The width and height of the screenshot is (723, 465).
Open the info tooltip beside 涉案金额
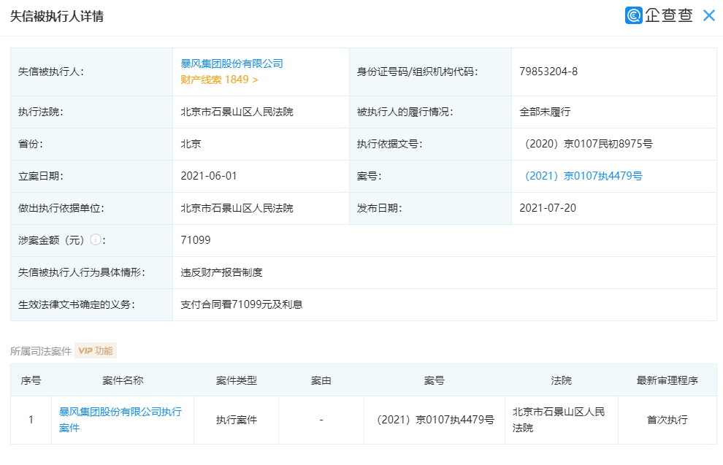96,239
